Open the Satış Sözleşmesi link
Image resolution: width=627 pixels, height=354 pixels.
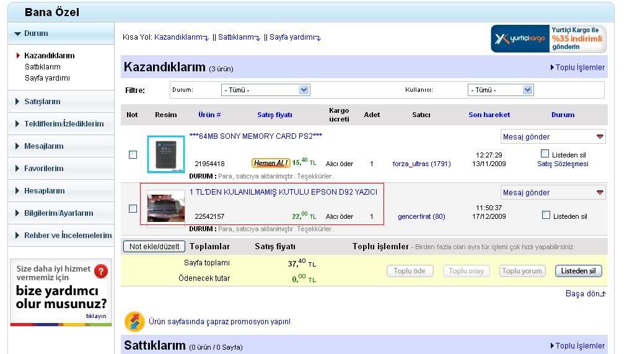[563, 164]
